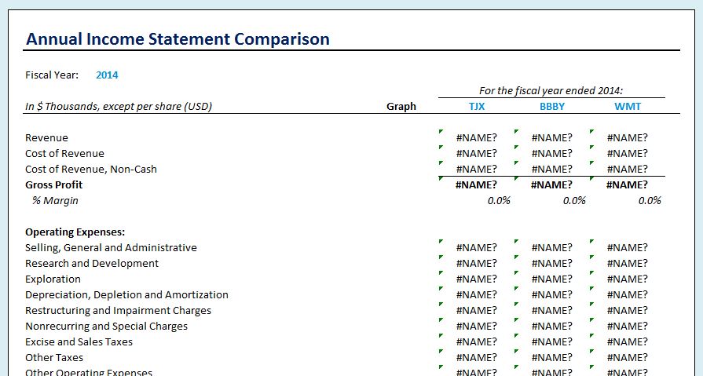Select the Gross Profit row label
Viewport: 703px width, 376px height.
click(53, 184)
